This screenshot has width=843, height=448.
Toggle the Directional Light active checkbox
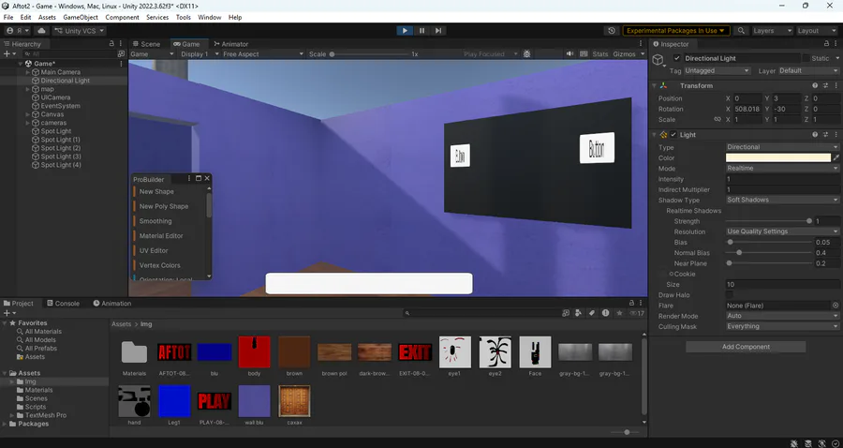[x=677, y=58]
